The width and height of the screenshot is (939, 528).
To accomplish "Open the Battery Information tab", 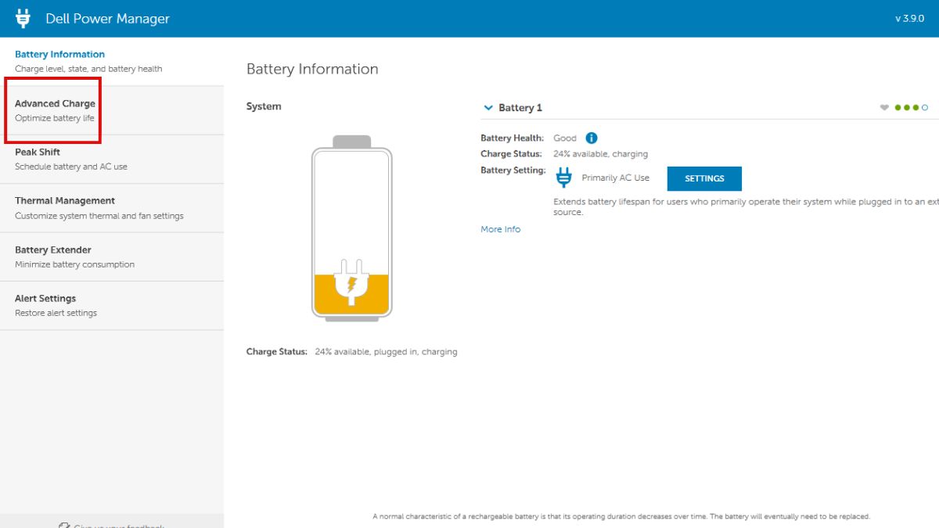I will point(112,61).
